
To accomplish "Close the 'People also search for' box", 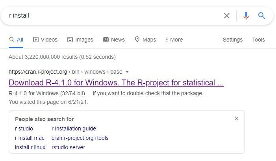I will (237, 118).
